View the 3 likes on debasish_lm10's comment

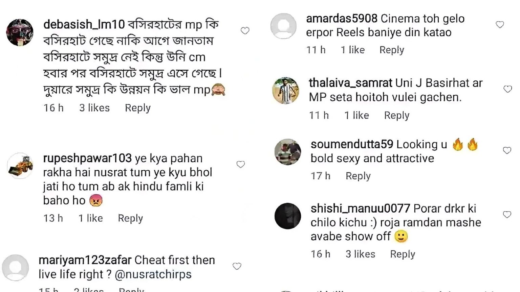pos(94,108)
